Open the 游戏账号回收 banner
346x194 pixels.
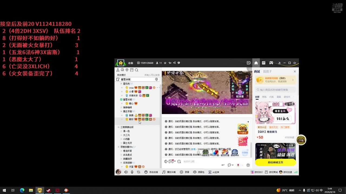click(x=275, y=80)
